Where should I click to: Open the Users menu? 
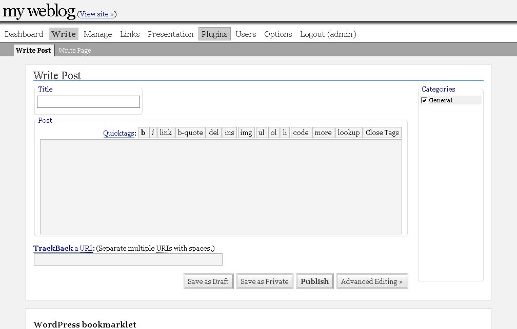pos(246,34)
